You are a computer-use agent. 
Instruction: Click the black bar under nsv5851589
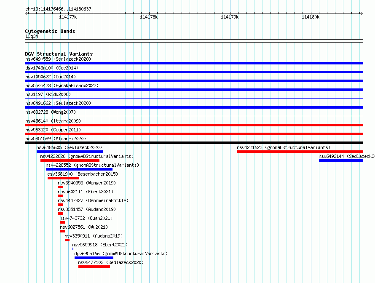(x=194, y=143)
